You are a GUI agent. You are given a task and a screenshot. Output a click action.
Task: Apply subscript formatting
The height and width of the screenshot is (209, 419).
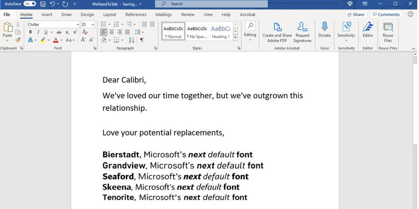coord(67,32)
